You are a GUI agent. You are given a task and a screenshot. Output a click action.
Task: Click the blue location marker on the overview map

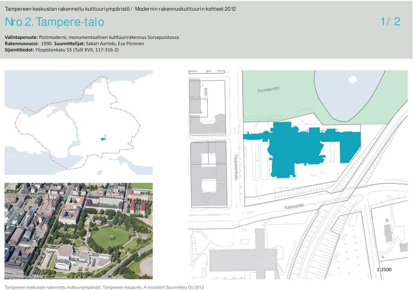click(103, 139)
